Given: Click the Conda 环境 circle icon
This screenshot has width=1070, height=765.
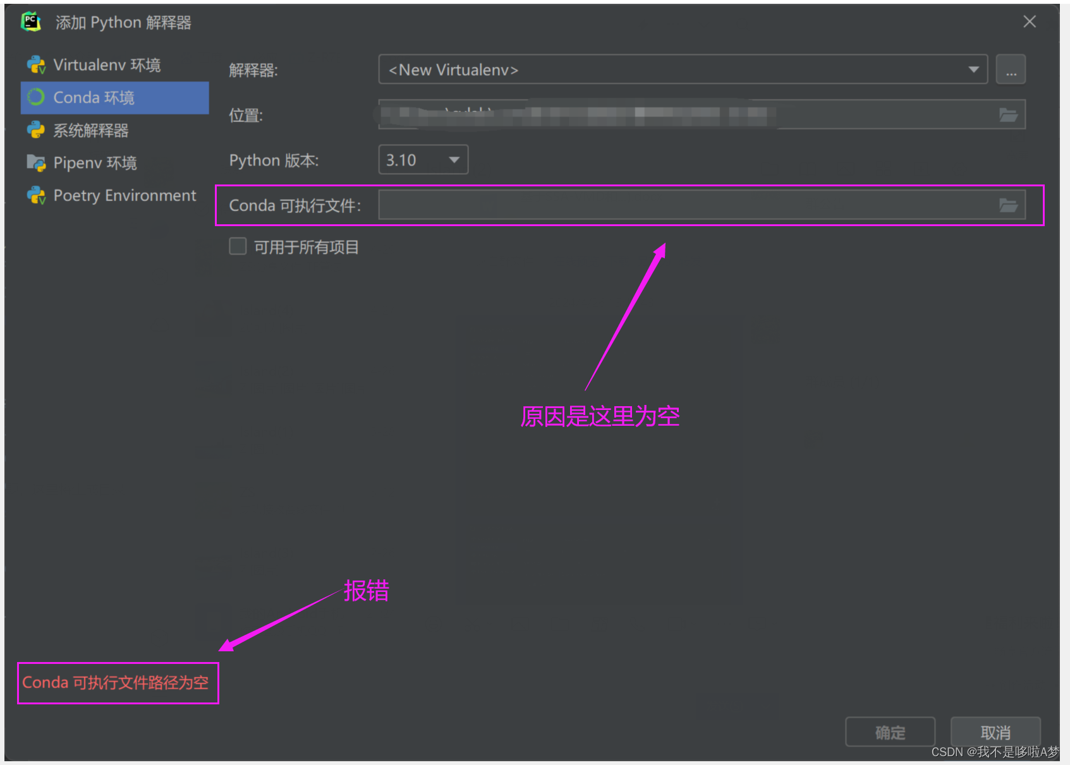Looking at the screenshot, I should tap(36, 97).
